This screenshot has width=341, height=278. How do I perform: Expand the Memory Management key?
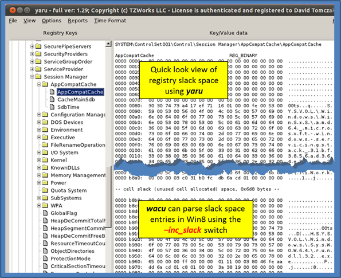pos(39,175)
